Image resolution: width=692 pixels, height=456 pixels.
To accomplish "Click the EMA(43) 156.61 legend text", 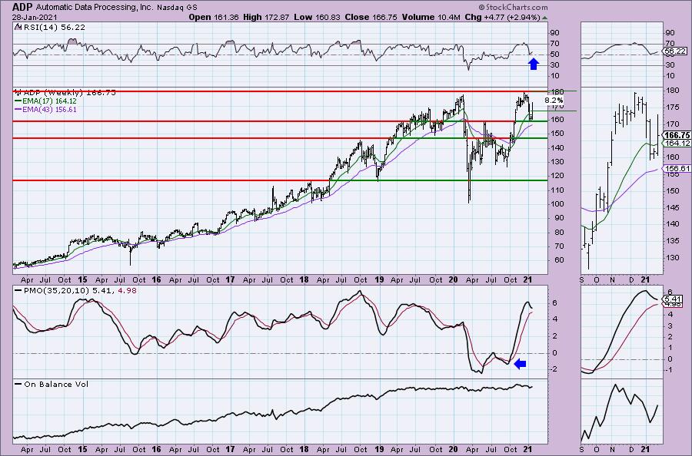I will coord(49,110).
